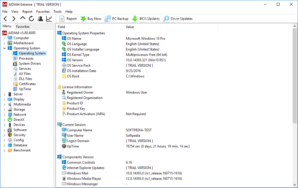The width and height of the screenshot is (298, 188).
Task: Expand the Network tree node
Action: (x=4, y=115)
